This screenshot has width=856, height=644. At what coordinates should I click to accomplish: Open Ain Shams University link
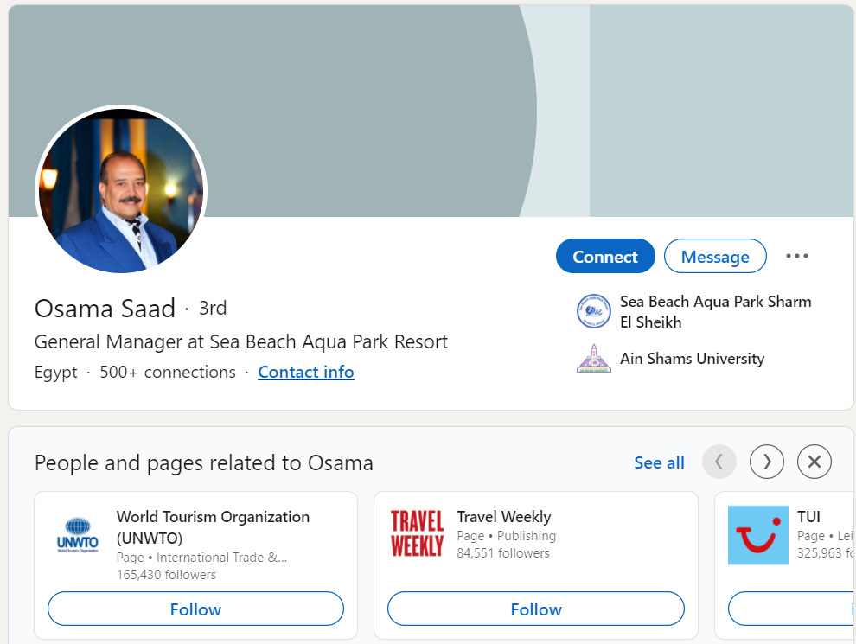click(x=692, y=359)
